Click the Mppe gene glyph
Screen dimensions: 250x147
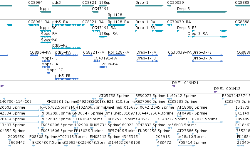click(x=46, y=12)
